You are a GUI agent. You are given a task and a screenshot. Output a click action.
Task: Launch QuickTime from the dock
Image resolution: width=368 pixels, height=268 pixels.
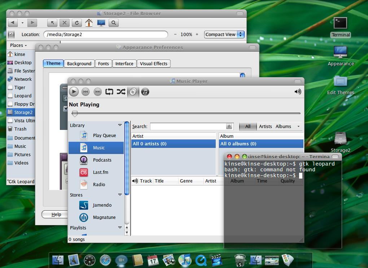201,260
